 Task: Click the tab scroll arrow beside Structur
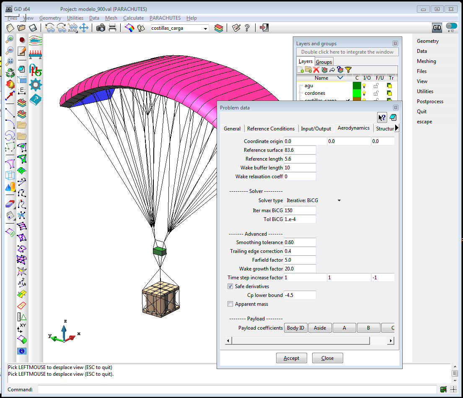[397, 128]
